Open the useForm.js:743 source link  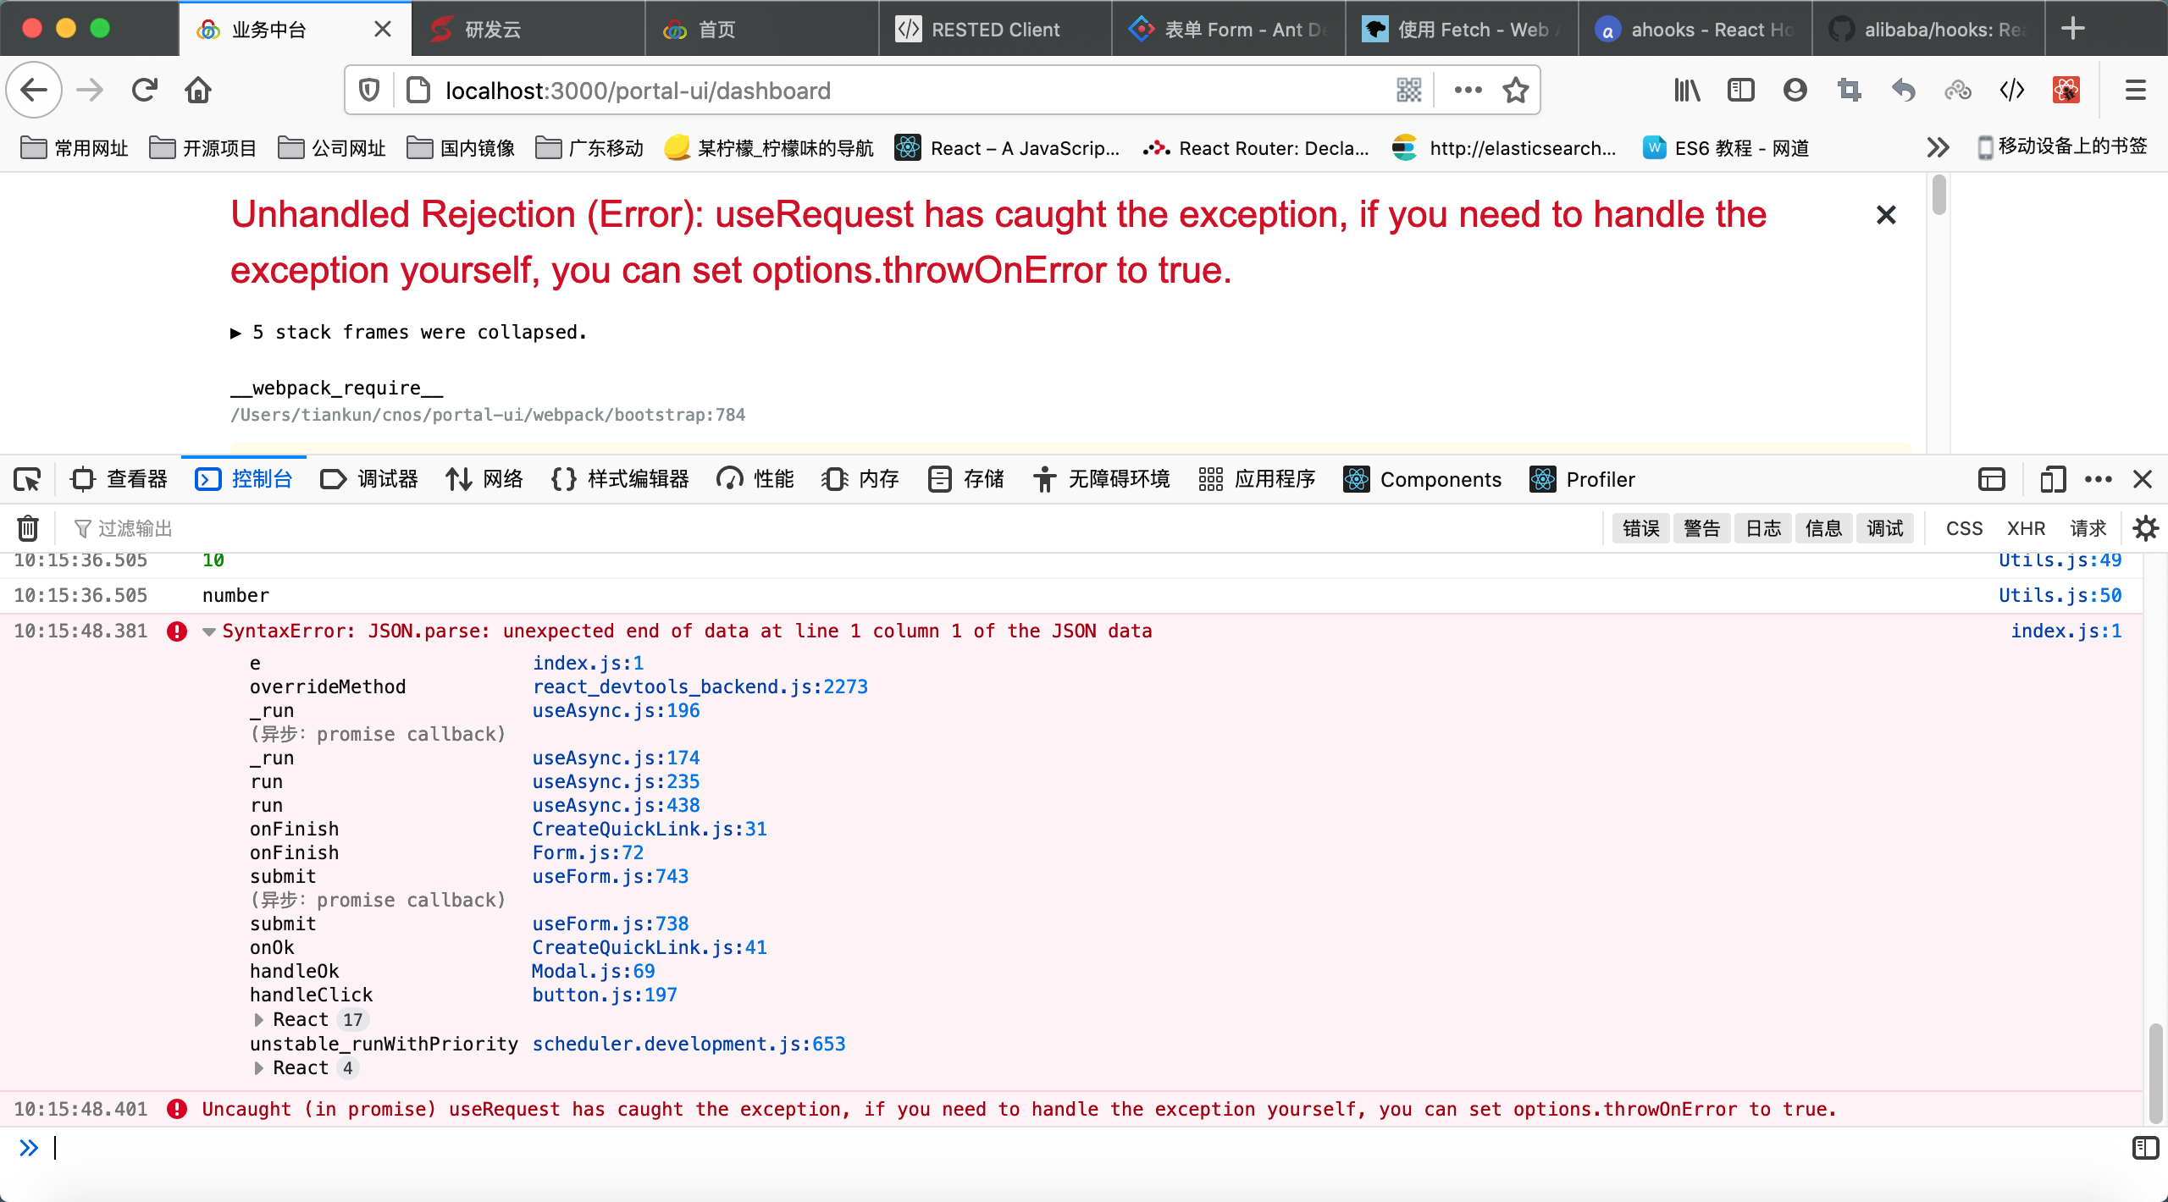pyautogui.click(x=610, y=876)
